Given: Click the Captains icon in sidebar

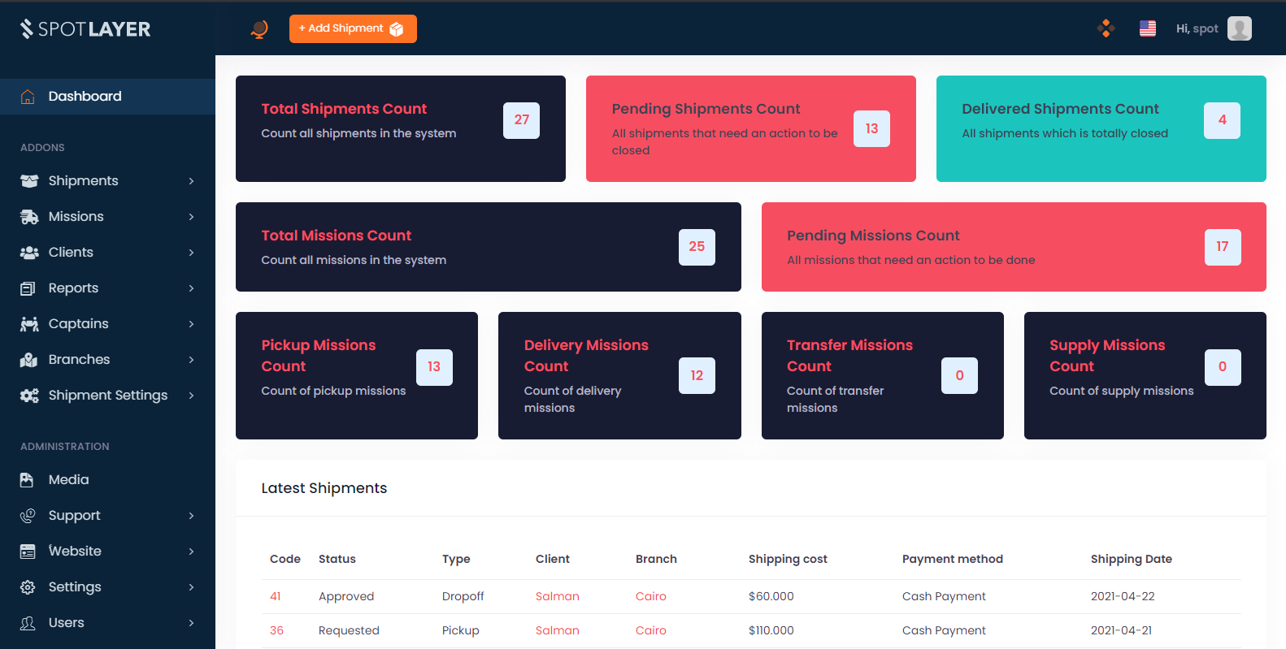Looking at the screenshot, I should tap(29, 324).
